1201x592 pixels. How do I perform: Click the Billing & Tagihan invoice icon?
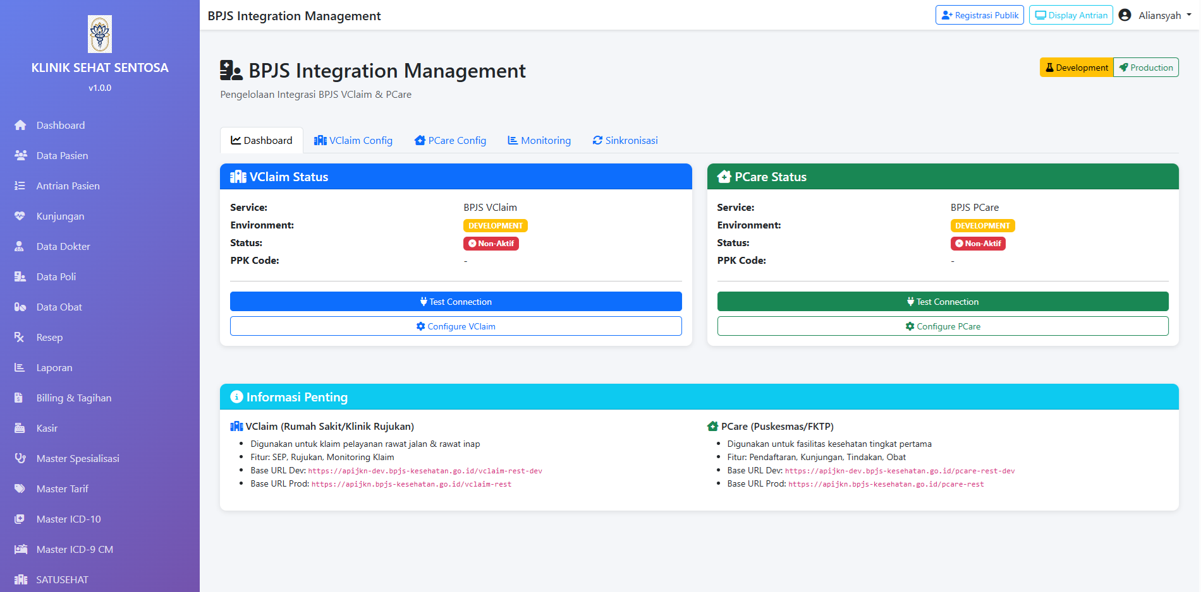pyautogui.click(x=19, y=398)
